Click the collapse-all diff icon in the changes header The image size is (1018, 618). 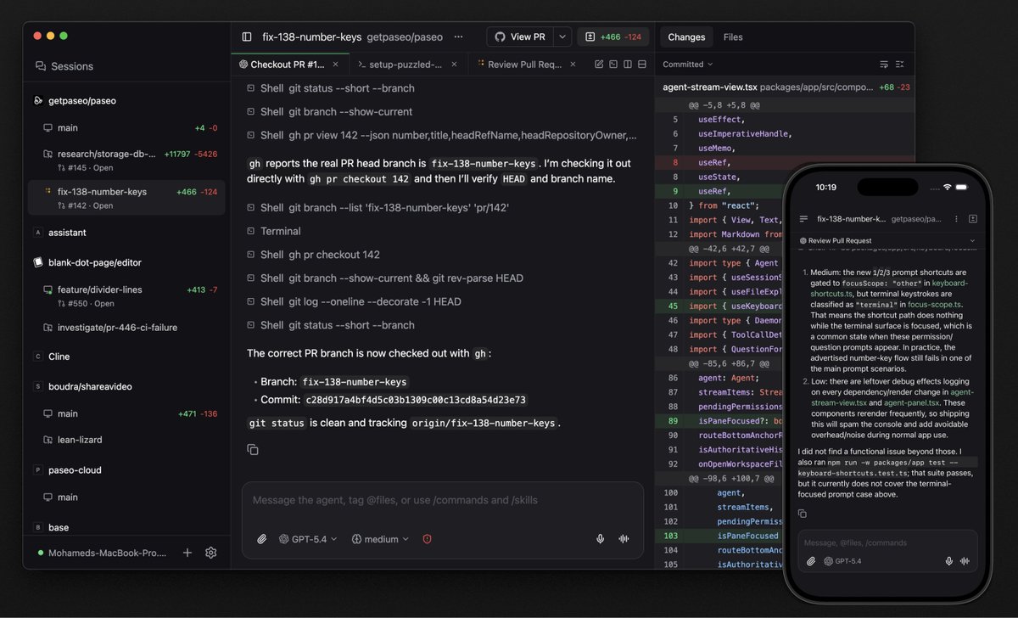pos(900,65)
